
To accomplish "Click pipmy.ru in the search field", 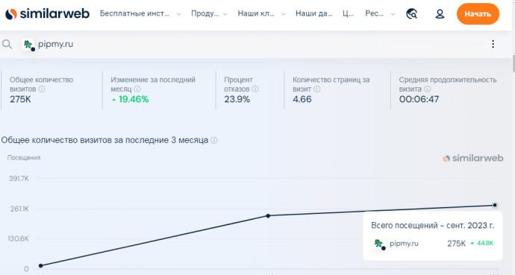I will click(55, 44).
